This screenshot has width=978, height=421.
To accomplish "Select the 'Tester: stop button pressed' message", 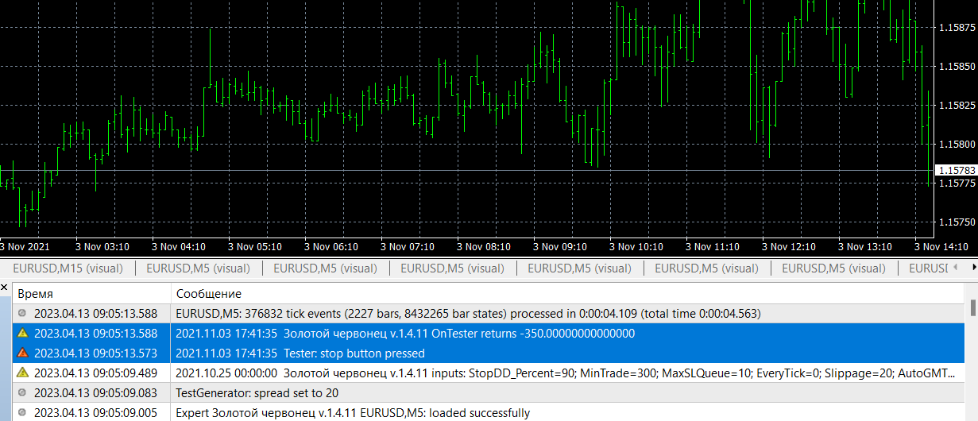I will point(300,353).
